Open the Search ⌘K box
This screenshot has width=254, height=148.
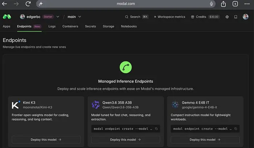[x=137, y=17]
